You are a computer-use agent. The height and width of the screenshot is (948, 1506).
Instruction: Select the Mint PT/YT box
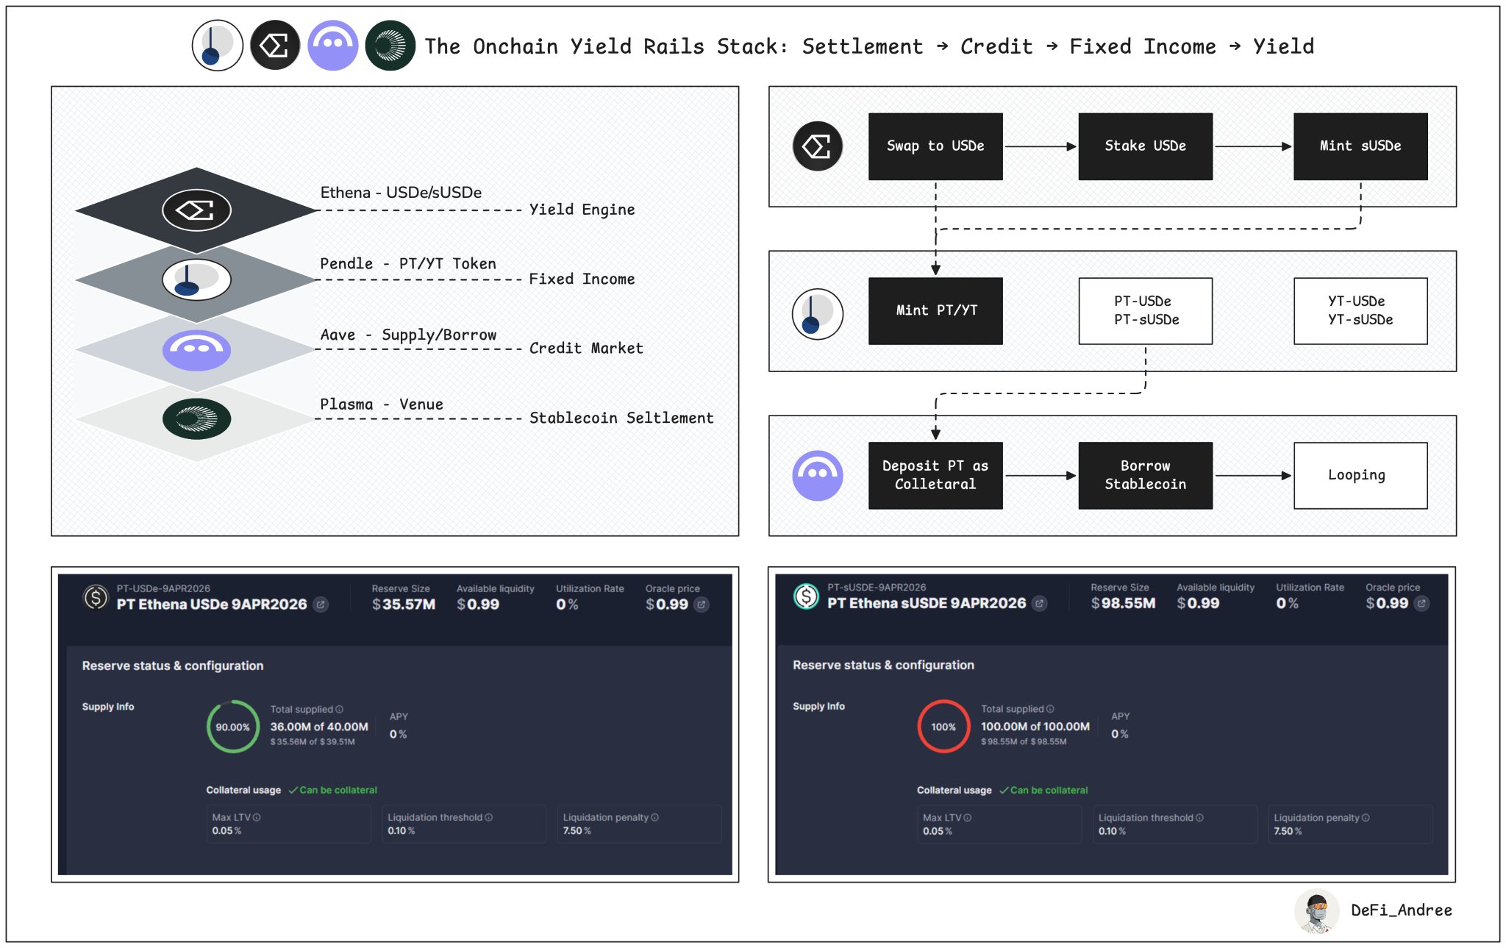pos(935,310)
